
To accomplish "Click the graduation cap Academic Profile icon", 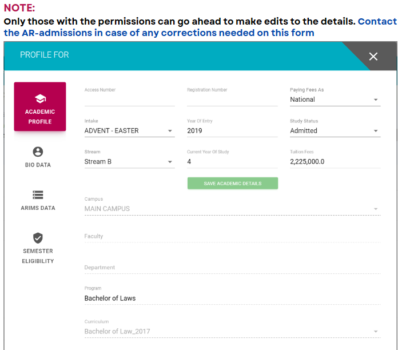I will point(40,99).
